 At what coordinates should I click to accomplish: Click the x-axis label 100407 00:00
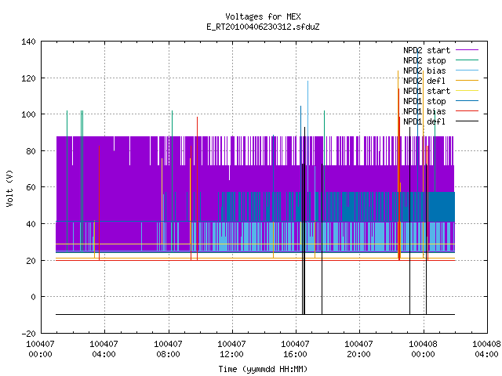point(40,349)
